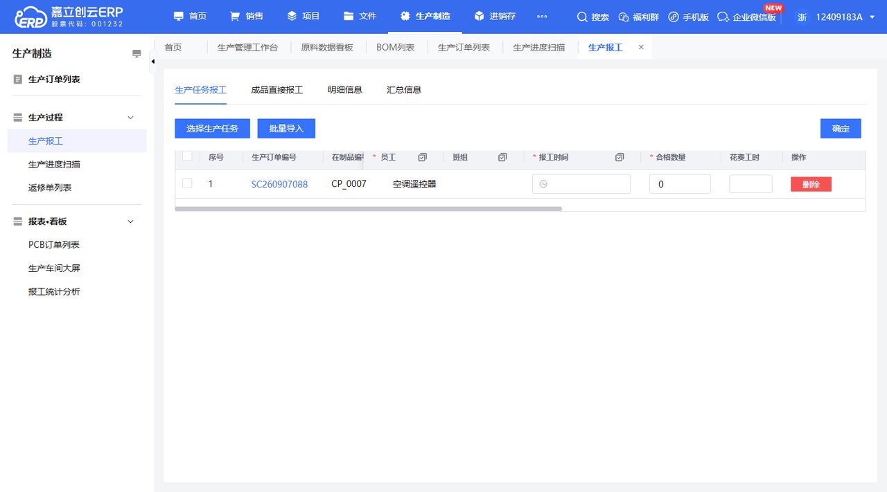Screen dimensions: 887x492
Task: Click the search magnifier icon in top bar
Action: click(x=582, y=17)
